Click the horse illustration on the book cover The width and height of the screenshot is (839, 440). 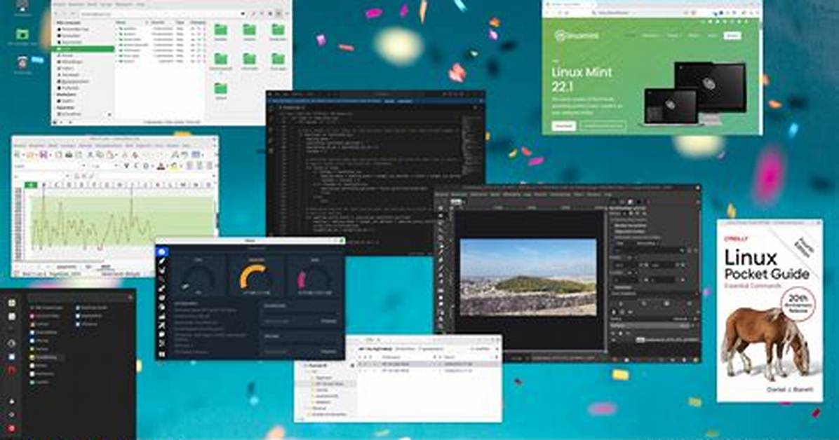(765, 342)
